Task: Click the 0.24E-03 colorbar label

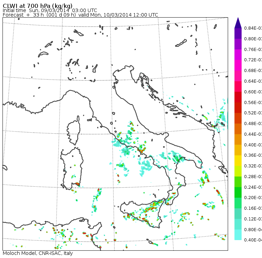Action: tap(253, 187)
